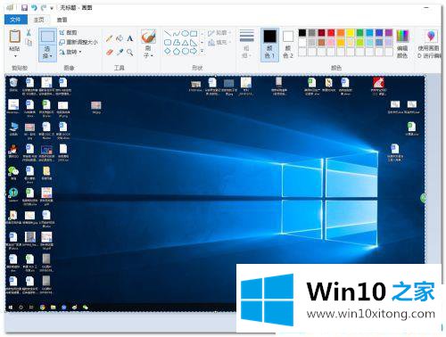Open the Customize Quick Access Toolbar arrow
Screen dimensions: 446x337
click(52, 8)
